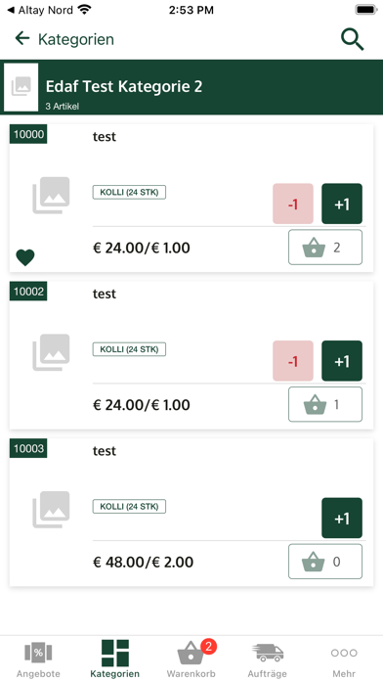
Task: Increase quantity of article 10000 with +1
Action: click(342, 204)
